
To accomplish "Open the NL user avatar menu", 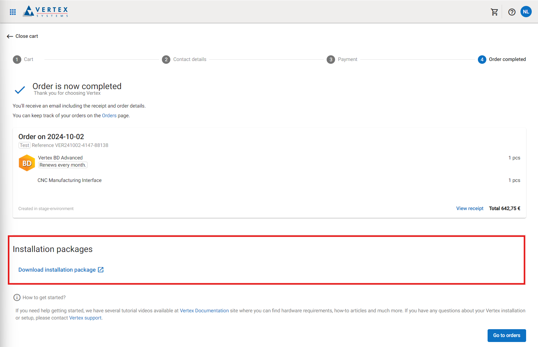I will point(526,12).
